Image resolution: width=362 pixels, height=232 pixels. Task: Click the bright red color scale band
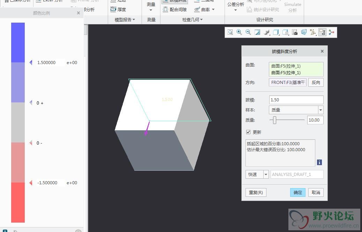pos(18,202)
